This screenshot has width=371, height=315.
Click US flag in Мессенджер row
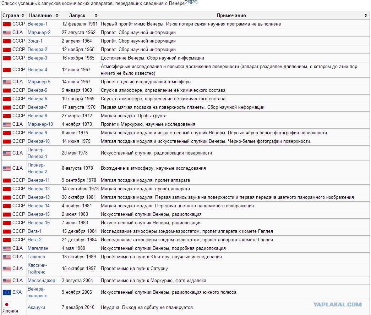point(7,281)
